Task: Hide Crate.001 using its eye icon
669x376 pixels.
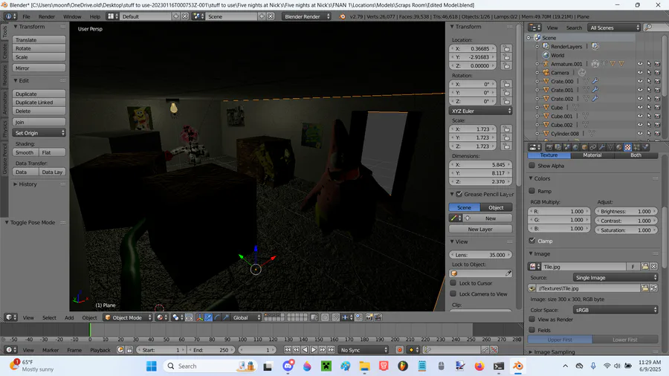Action: click(x=639, y=90)
